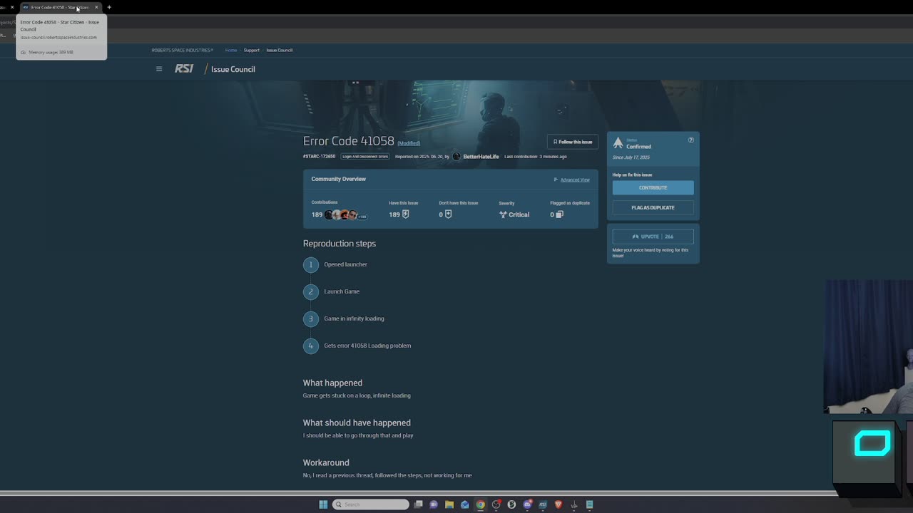Open the status help question mark

(690, 140)
